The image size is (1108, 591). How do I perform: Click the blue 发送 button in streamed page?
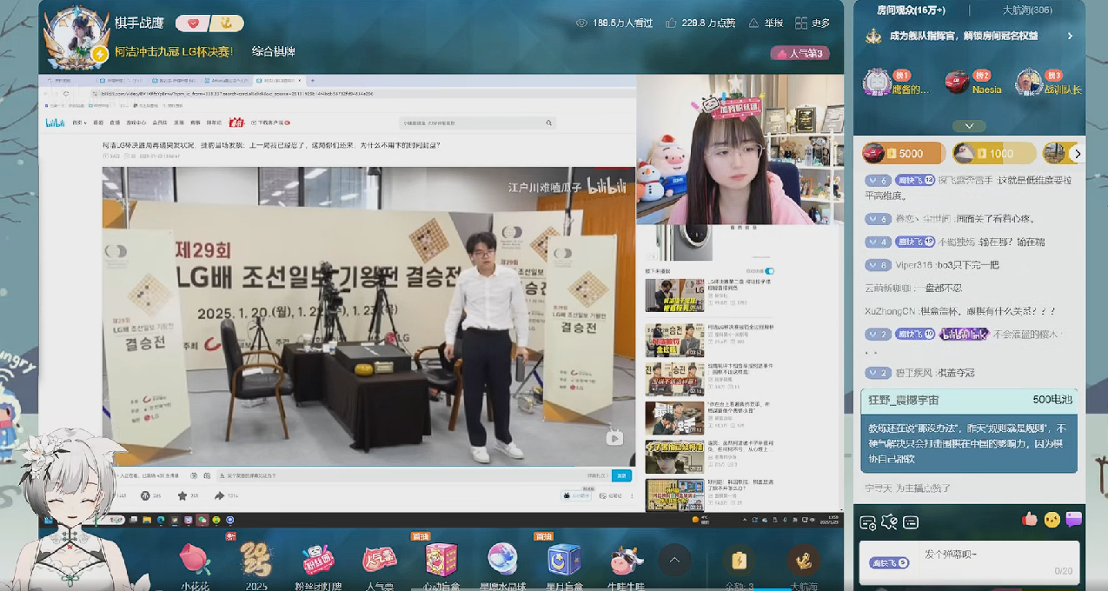621,475
